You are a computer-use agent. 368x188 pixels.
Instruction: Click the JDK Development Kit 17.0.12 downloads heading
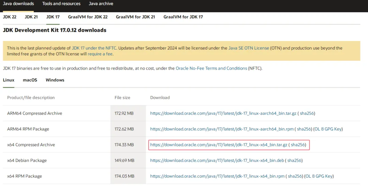(55, 30)
